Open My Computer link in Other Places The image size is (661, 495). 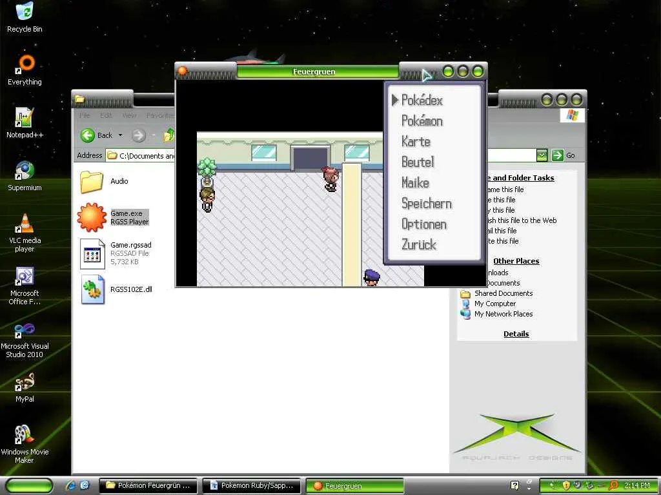(x=495, y=304)
